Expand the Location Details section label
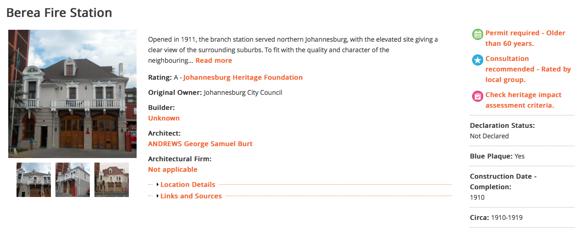Image resolution: width=579 pixels, height=235 pixels. pyautogui.click(x=188, y=185)
